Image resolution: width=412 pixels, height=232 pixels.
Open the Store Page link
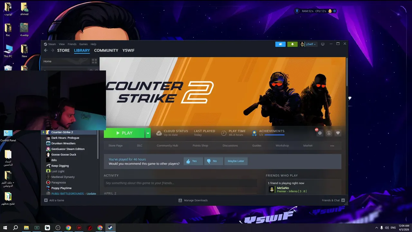click(116, 146)
